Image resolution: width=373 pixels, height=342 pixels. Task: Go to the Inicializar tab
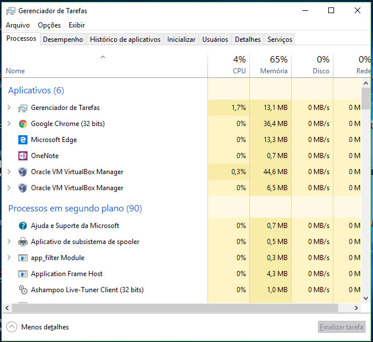pyautogui.click(x=181, y=40)
